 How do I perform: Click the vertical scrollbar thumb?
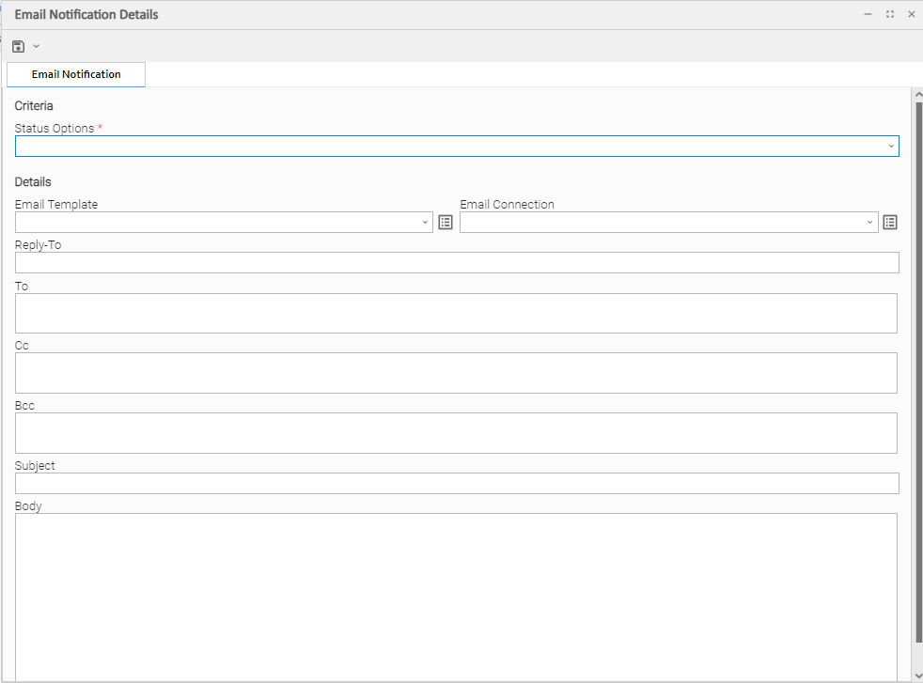(x=917, y=376)
